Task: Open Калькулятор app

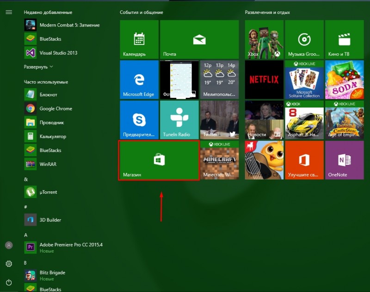Action: coord(45,136)
